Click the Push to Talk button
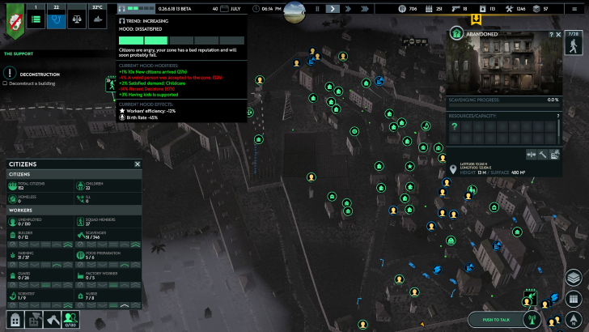Image resolution: width=589 pixels, height=332 pixels. tap(496, 320)
